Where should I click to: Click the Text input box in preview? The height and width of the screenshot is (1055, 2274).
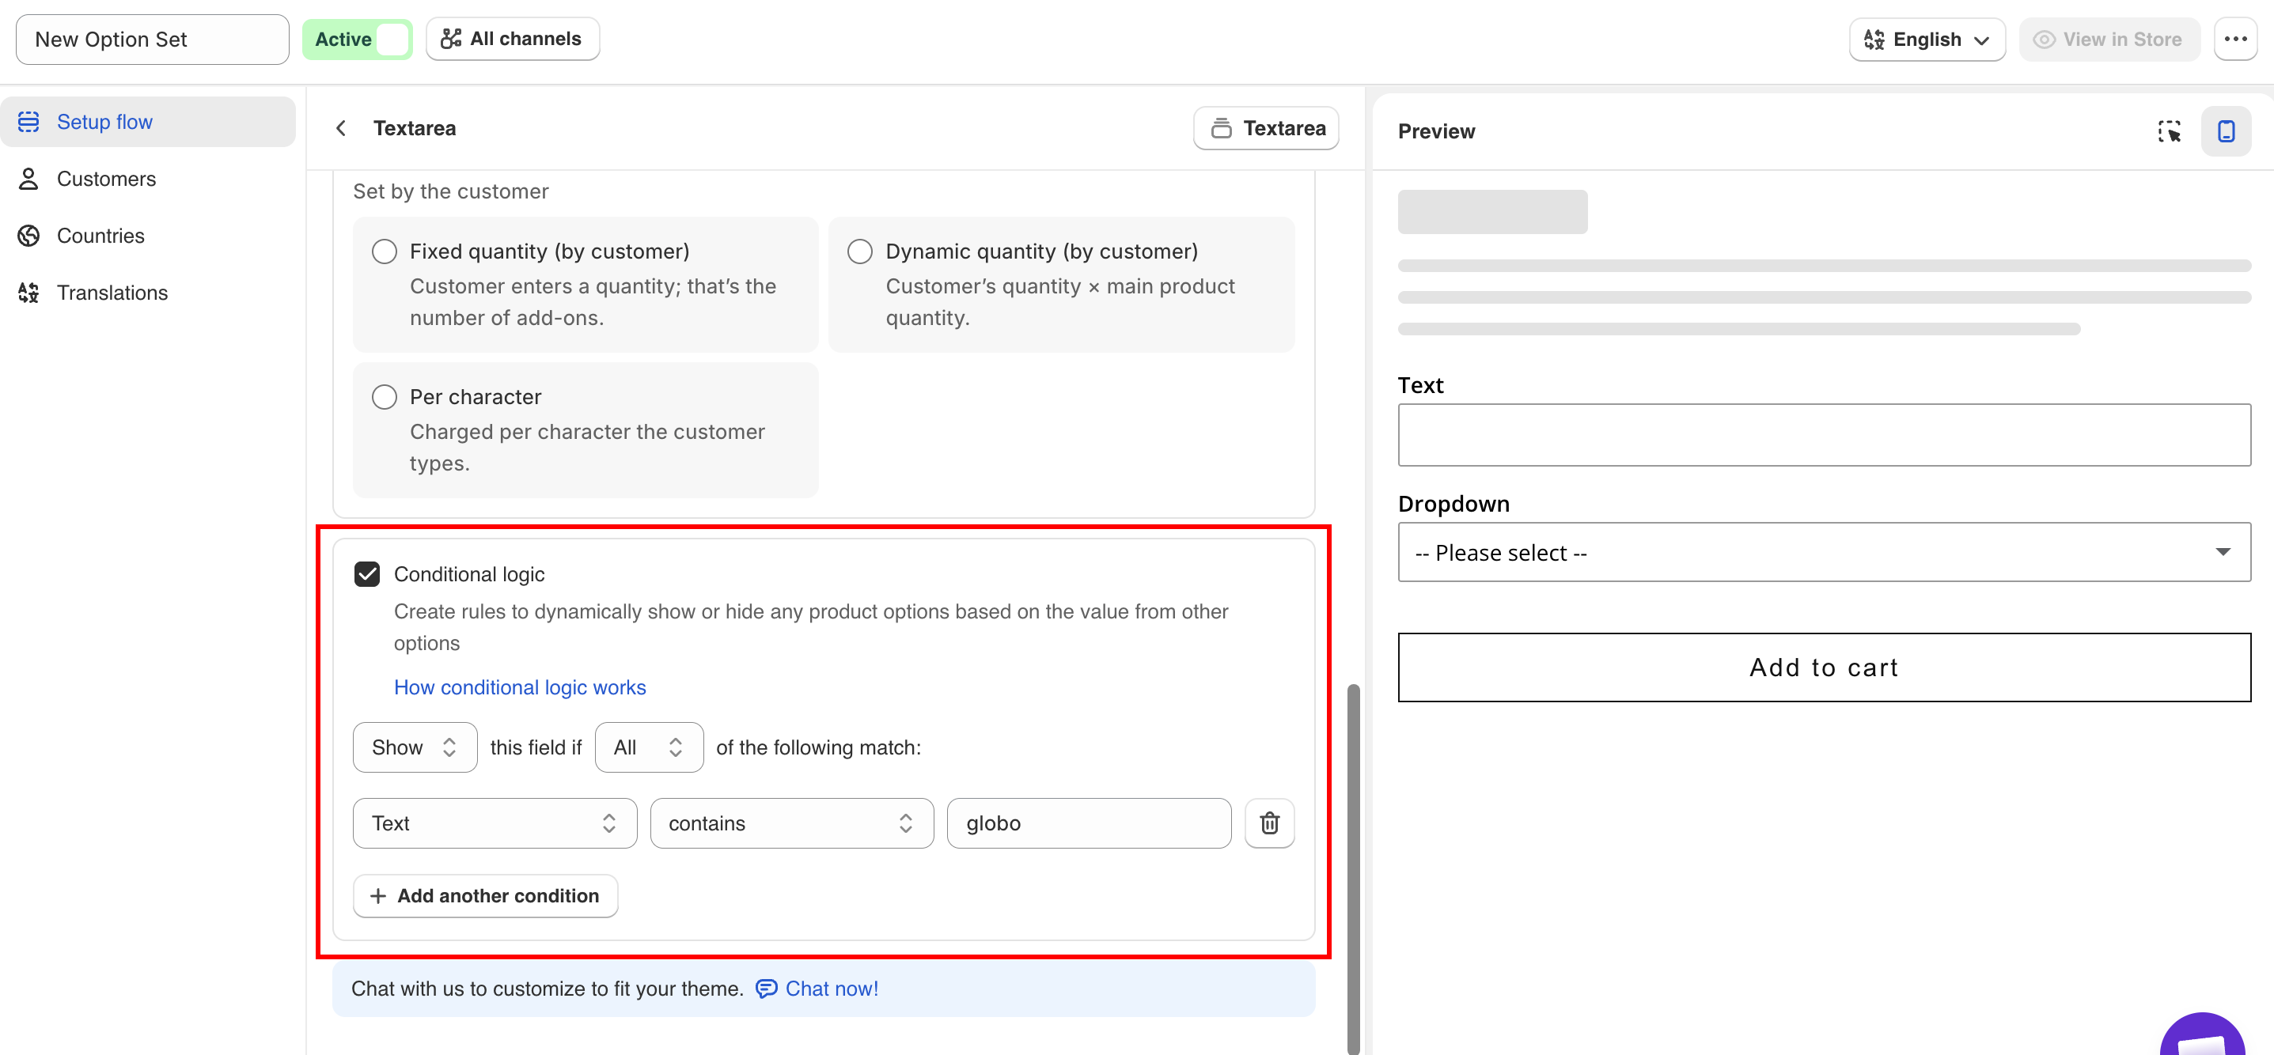pyautogui.click(x=1824, y=435)
